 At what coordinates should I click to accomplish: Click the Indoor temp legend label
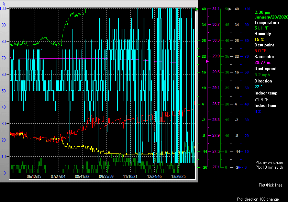coord(266,93)
